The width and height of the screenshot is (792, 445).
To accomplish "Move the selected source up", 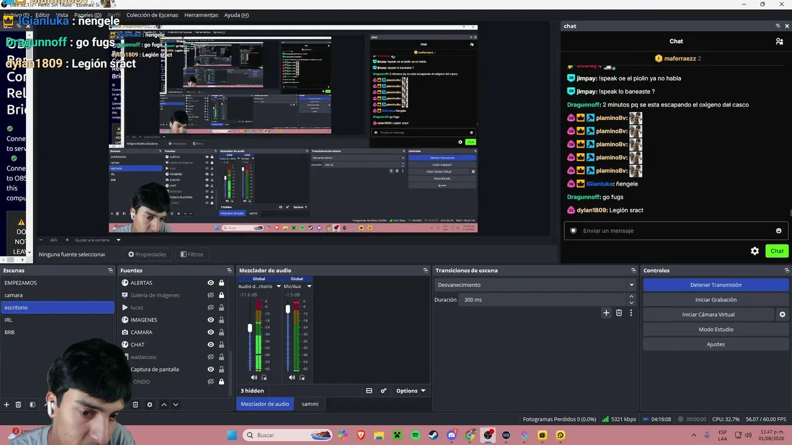I will (x=164, y=405).
